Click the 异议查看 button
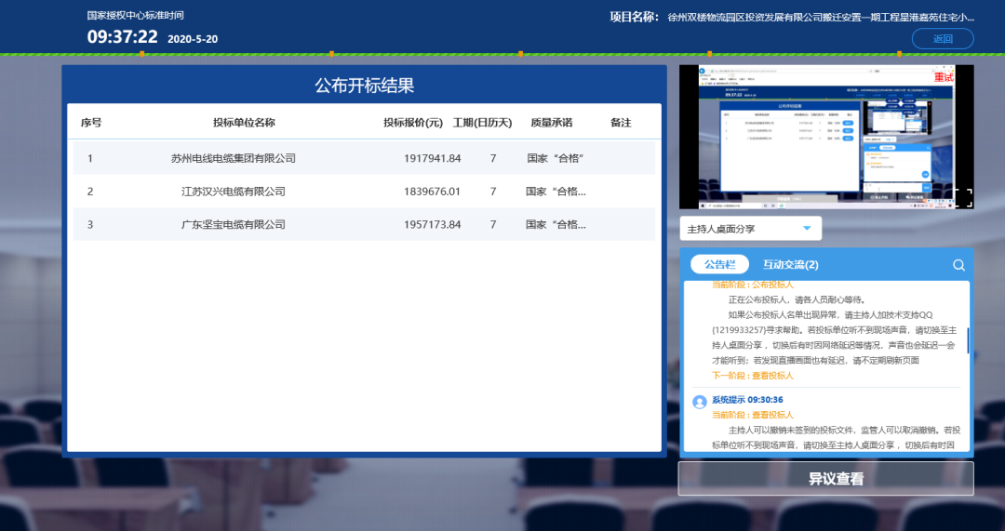Image resolution: width=1005 pixels, height=531 pixels. 825,479
